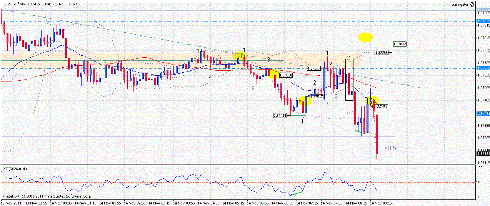This screenshot has width=490, height=206.
Task: Click the 1.37939 highlighted price axis tag
Action: point(483,21)
